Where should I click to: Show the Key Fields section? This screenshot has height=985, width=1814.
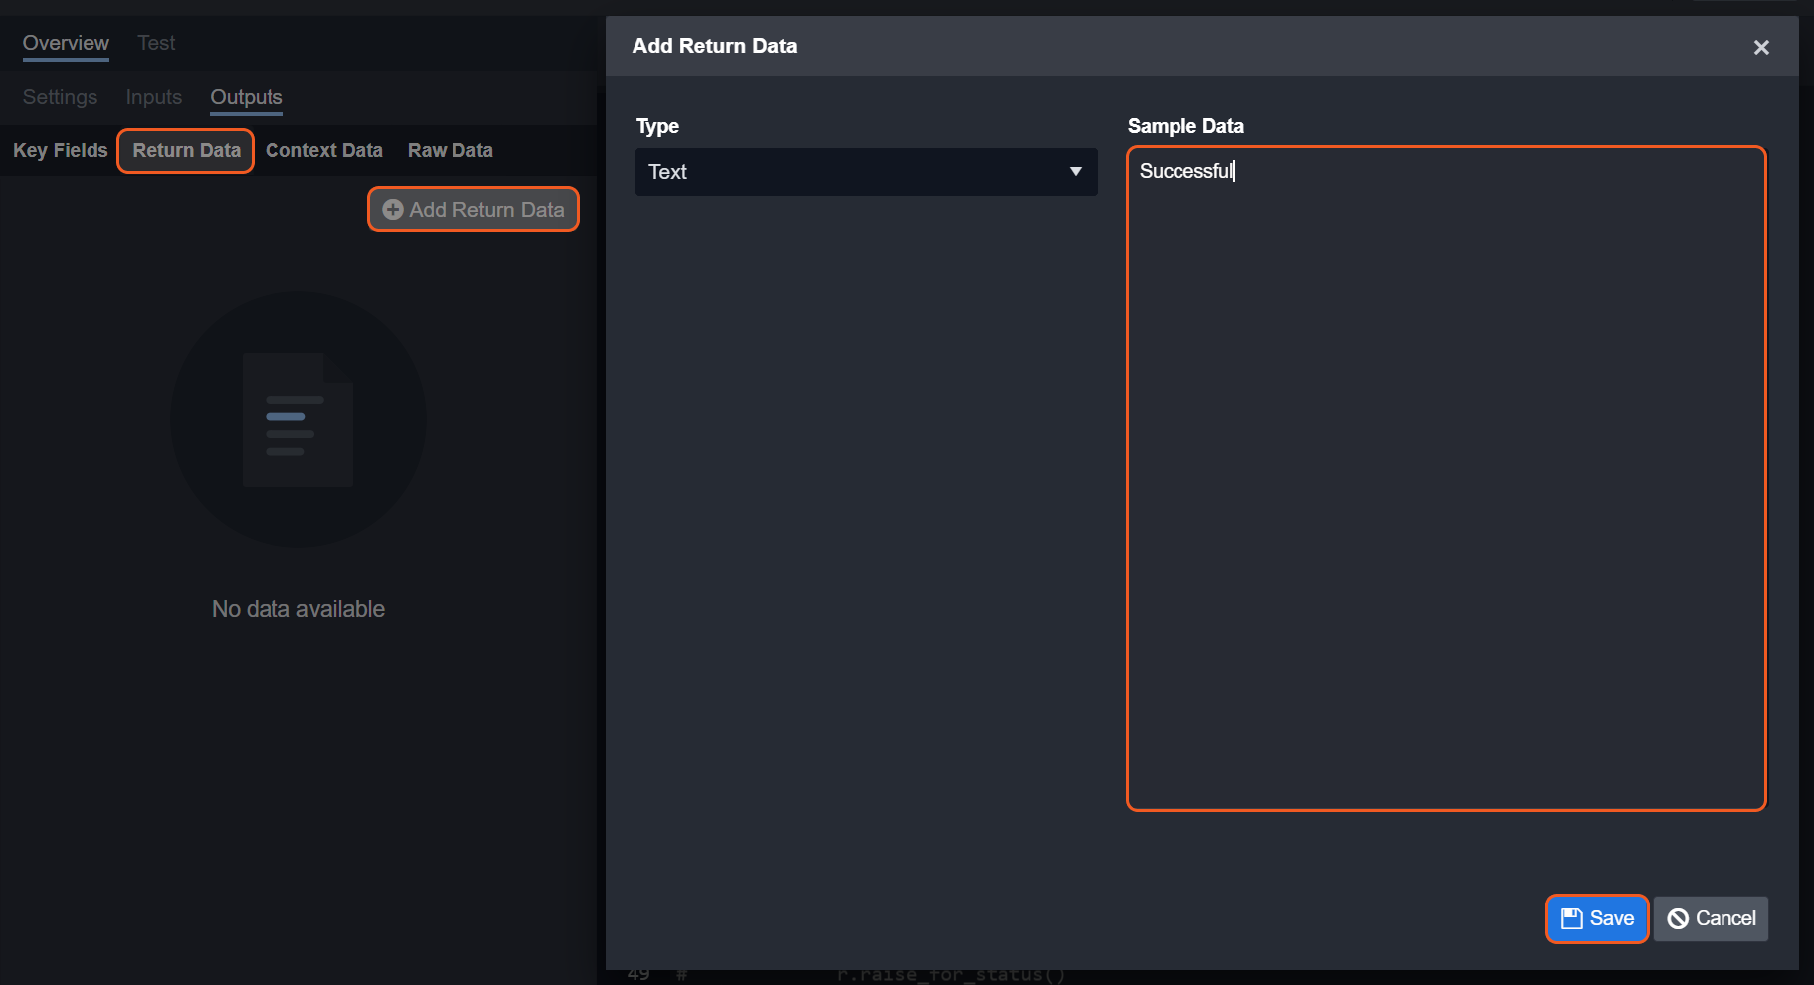[x=60, y=150]
